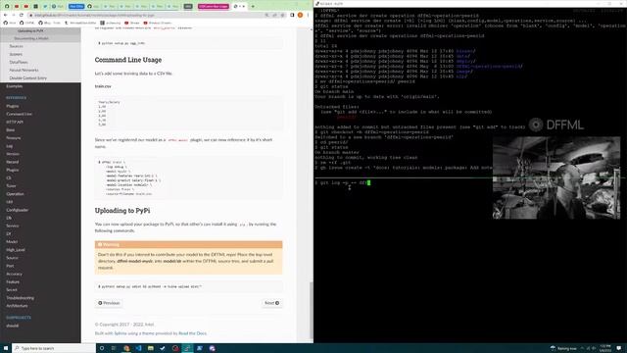This screenshot has height=353, width=627.
Task: Open the Chrome three-dot menu
Action: 308,15
